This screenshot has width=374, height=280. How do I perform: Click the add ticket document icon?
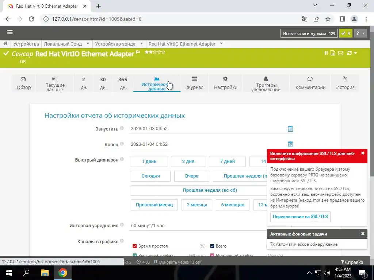point(333,53)
